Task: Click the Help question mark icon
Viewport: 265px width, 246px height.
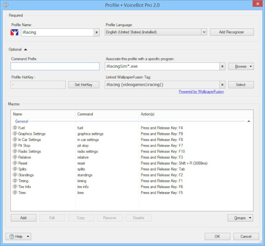Action: coord(11,236)
